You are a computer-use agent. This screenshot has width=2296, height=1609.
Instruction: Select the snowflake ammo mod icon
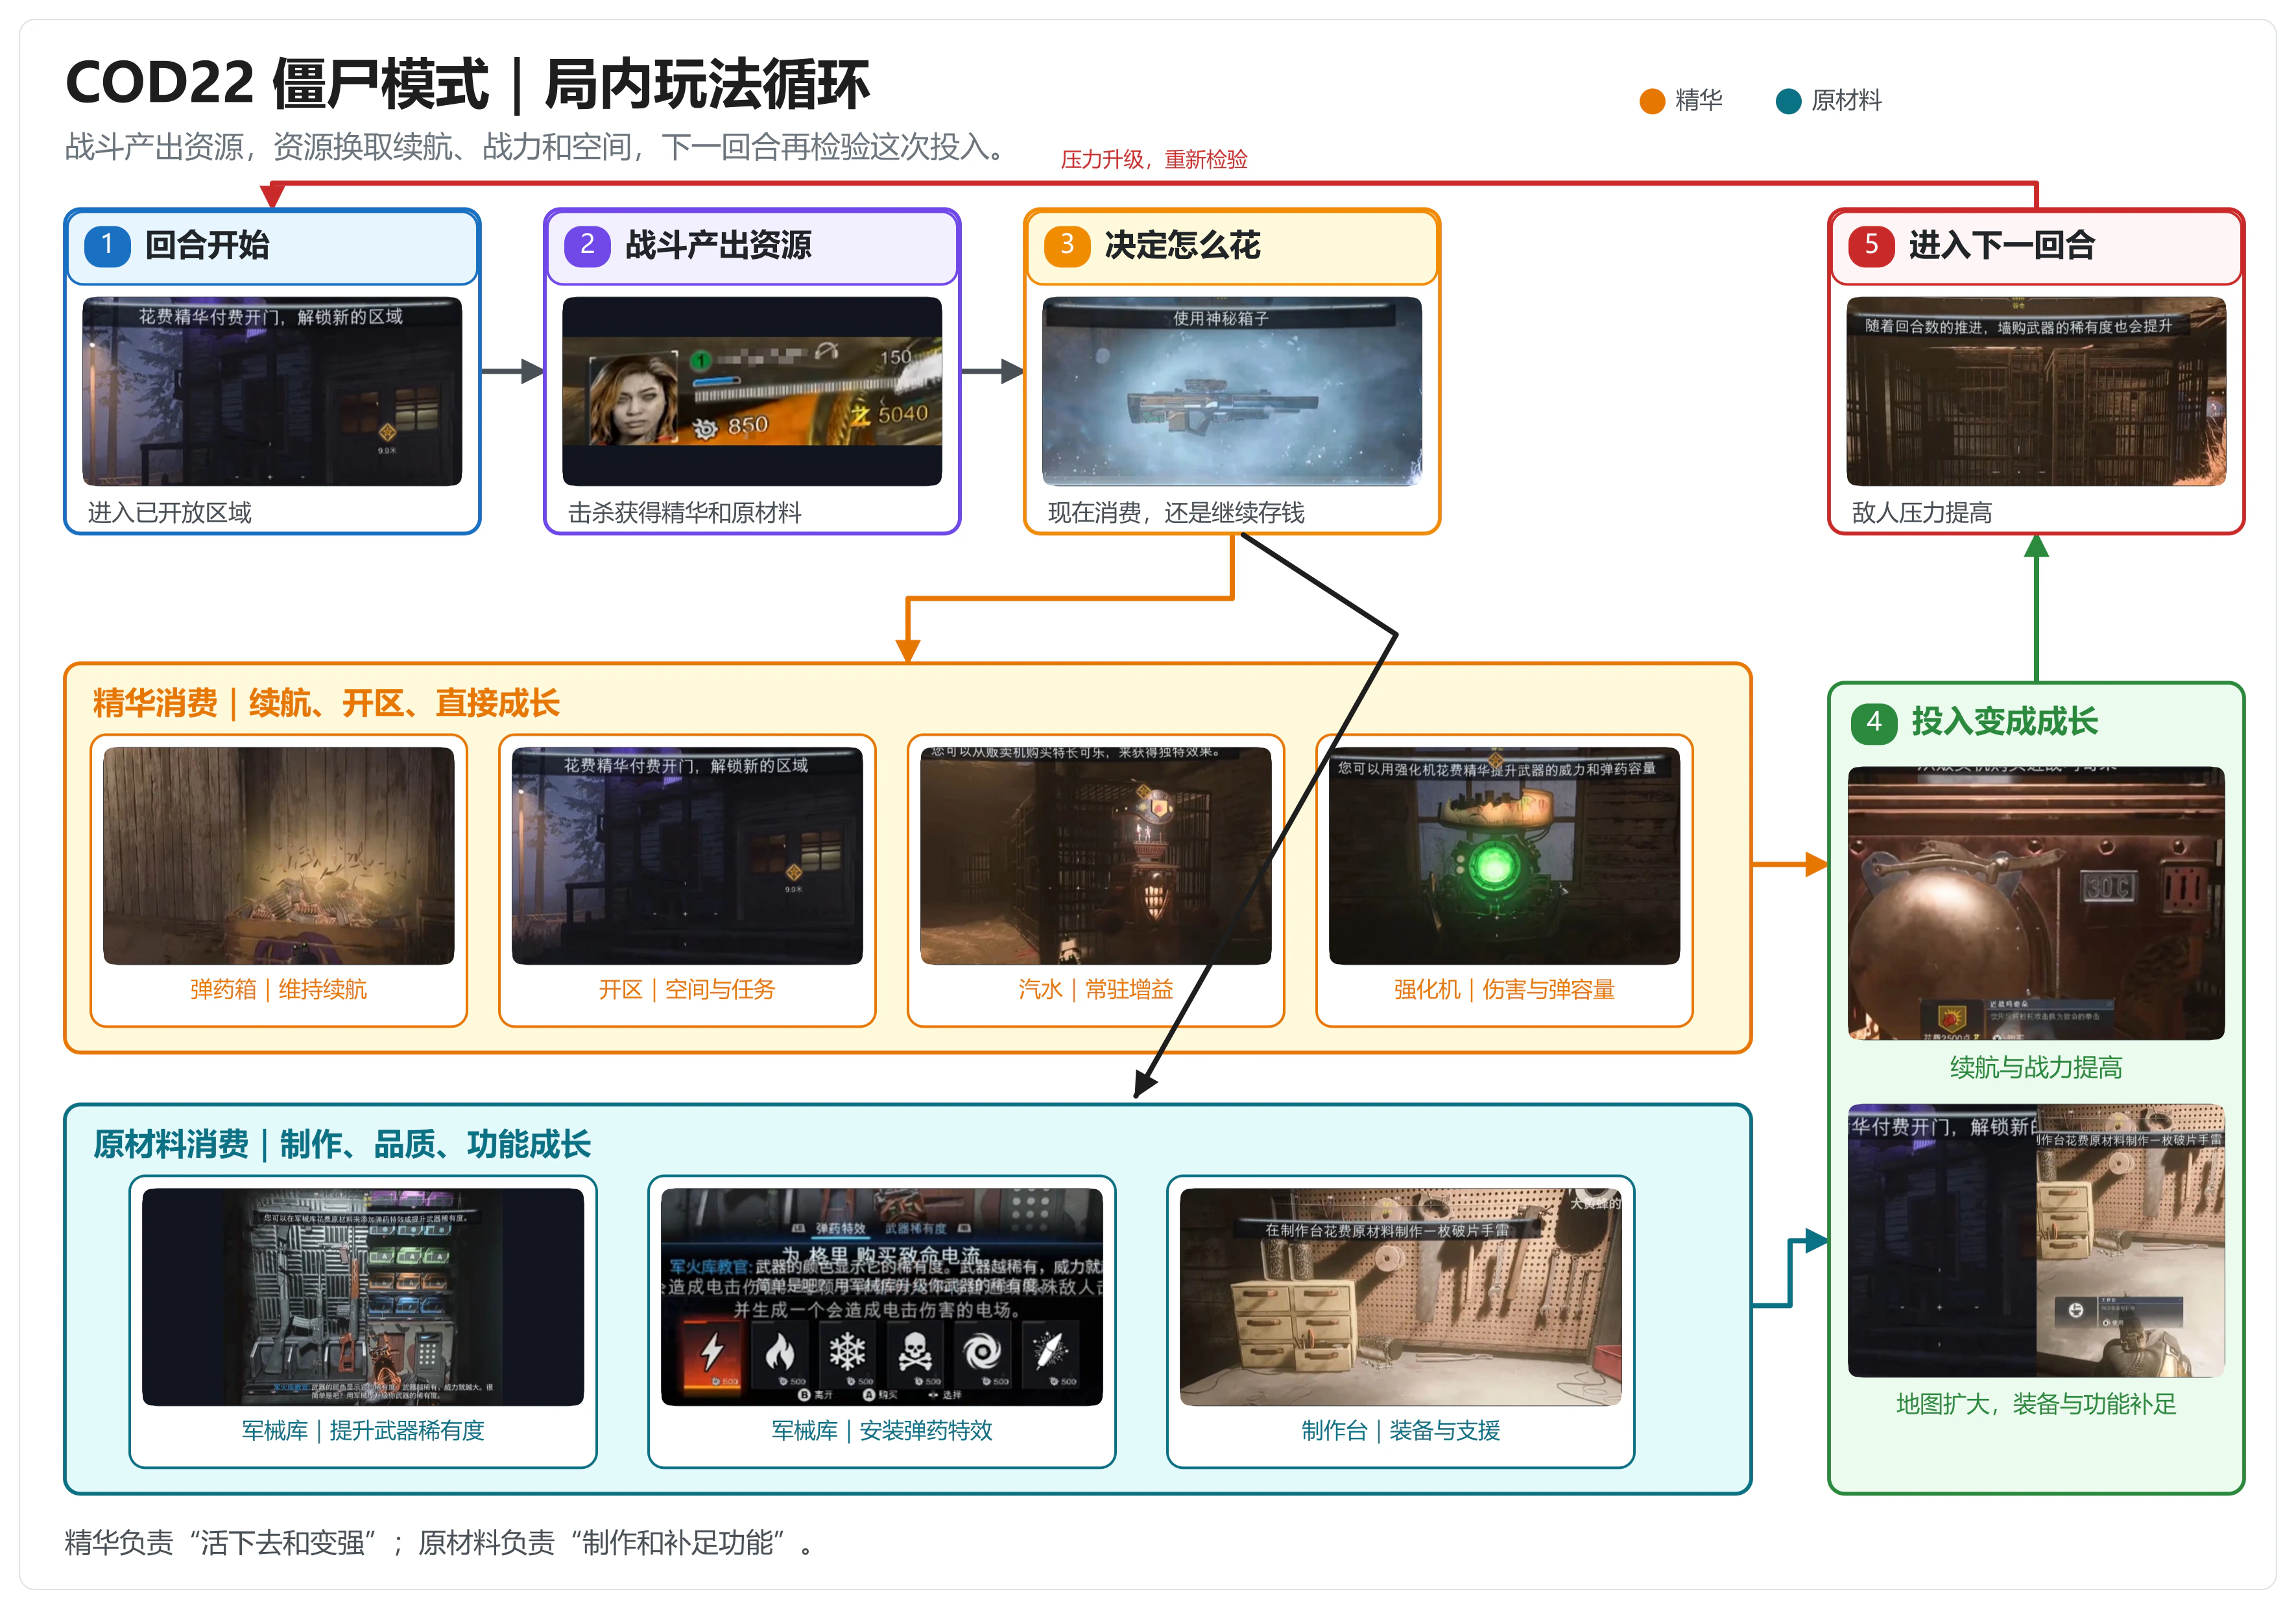848,1351
